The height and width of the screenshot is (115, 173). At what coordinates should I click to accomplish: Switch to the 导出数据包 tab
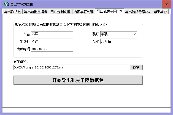pos(12,12)
